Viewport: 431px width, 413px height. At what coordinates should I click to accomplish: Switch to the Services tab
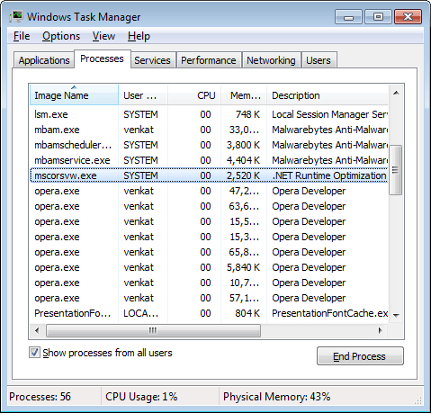pos(152,60)
